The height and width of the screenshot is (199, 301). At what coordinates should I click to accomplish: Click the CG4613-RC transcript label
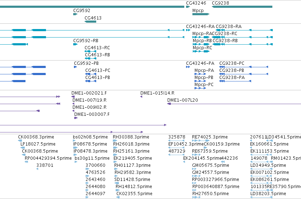[97, 48]
